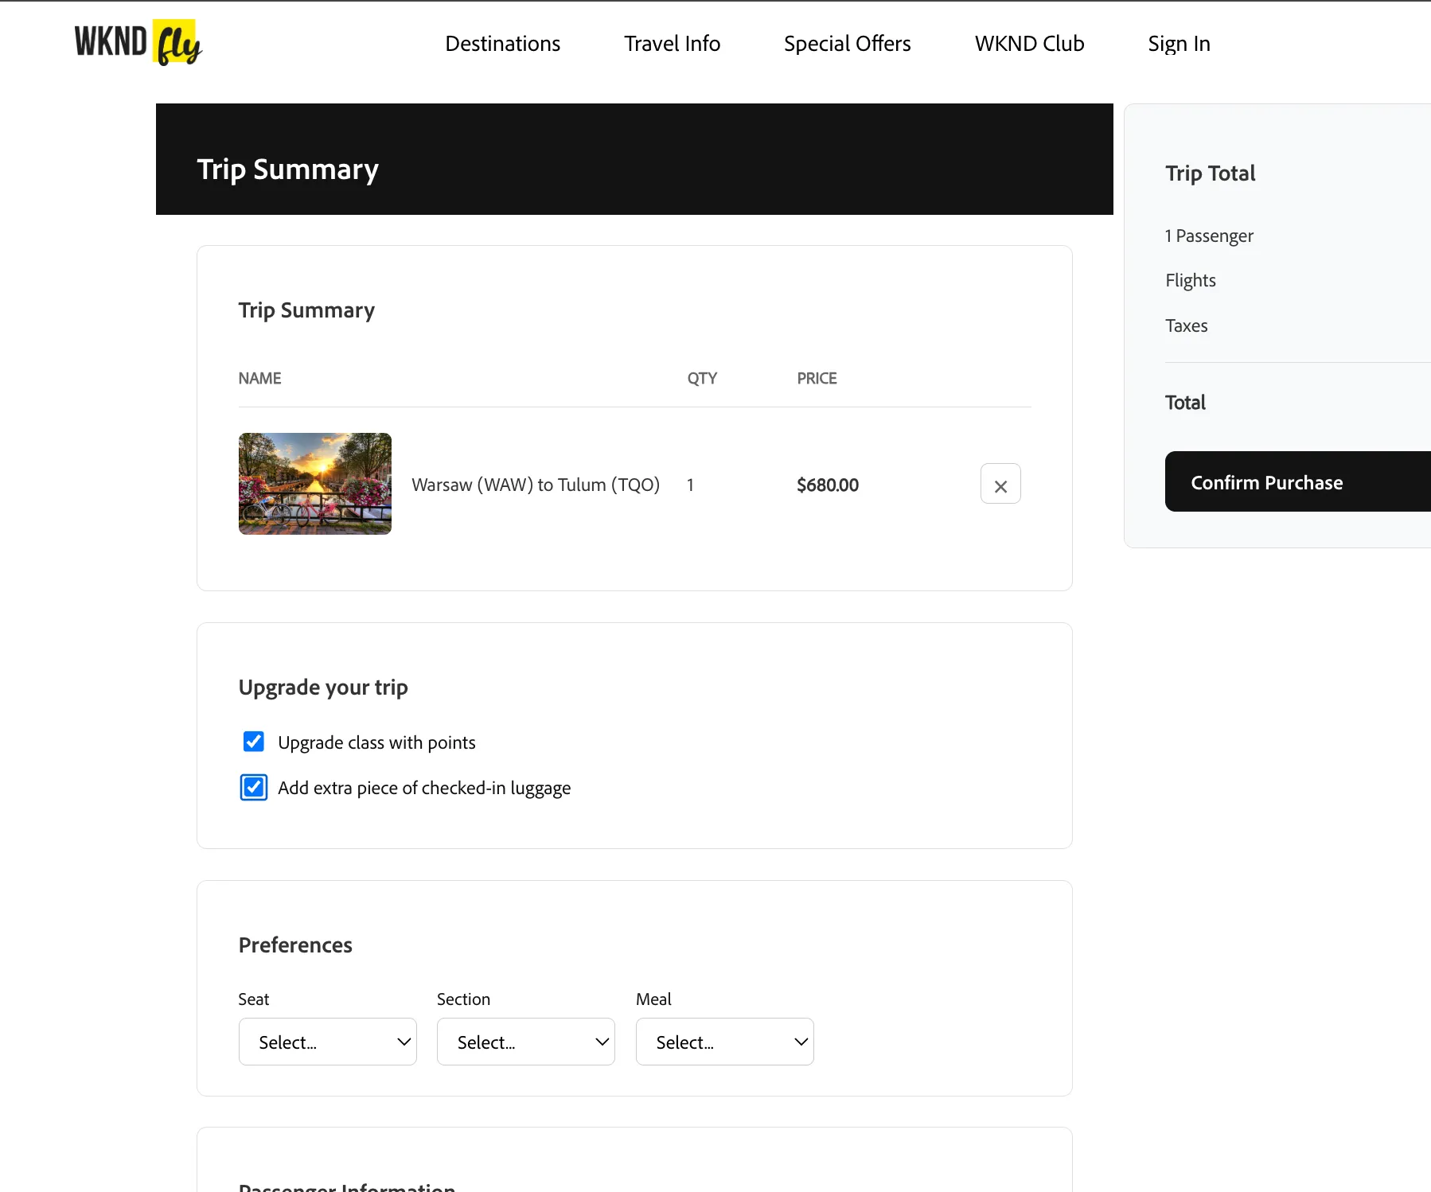Click the PRICE column header
Screen dimensions: 1431x1192
click(x=817, y=378)
